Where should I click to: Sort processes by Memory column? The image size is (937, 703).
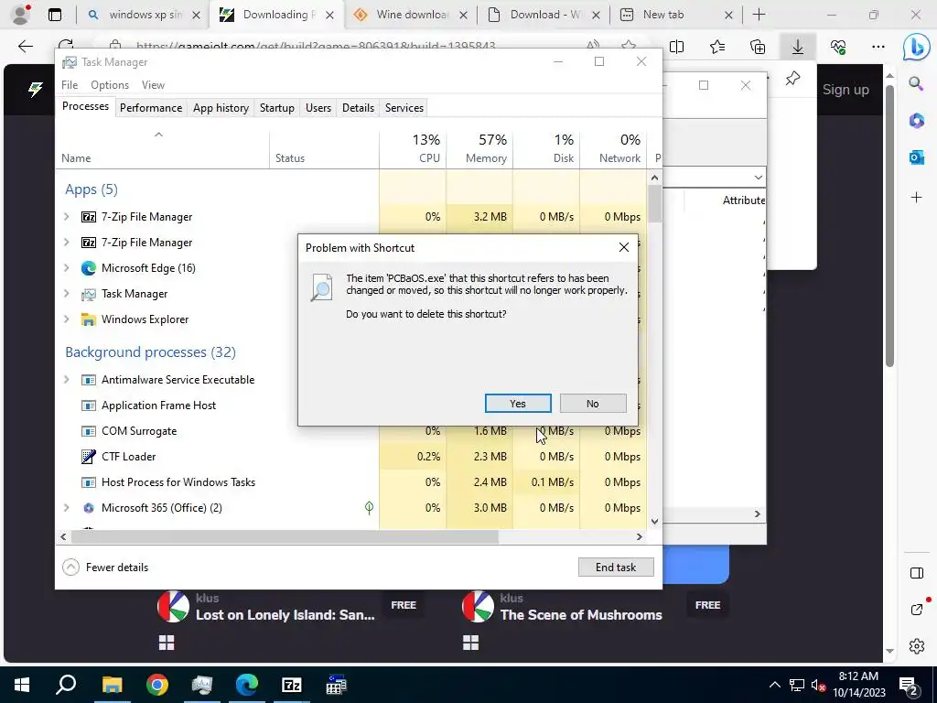pyautogui.click(x=479, y=148)
